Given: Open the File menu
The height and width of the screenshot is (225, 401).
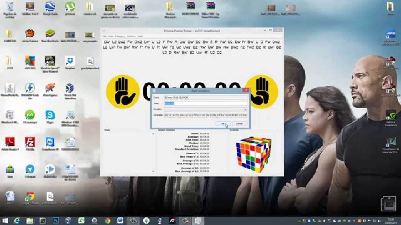Looking at the screenshot, I should (105, 36).
